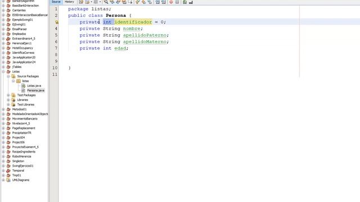Expand the HotelOccupancy project node
The image size is (360, 202).
[x=3, y=48]
